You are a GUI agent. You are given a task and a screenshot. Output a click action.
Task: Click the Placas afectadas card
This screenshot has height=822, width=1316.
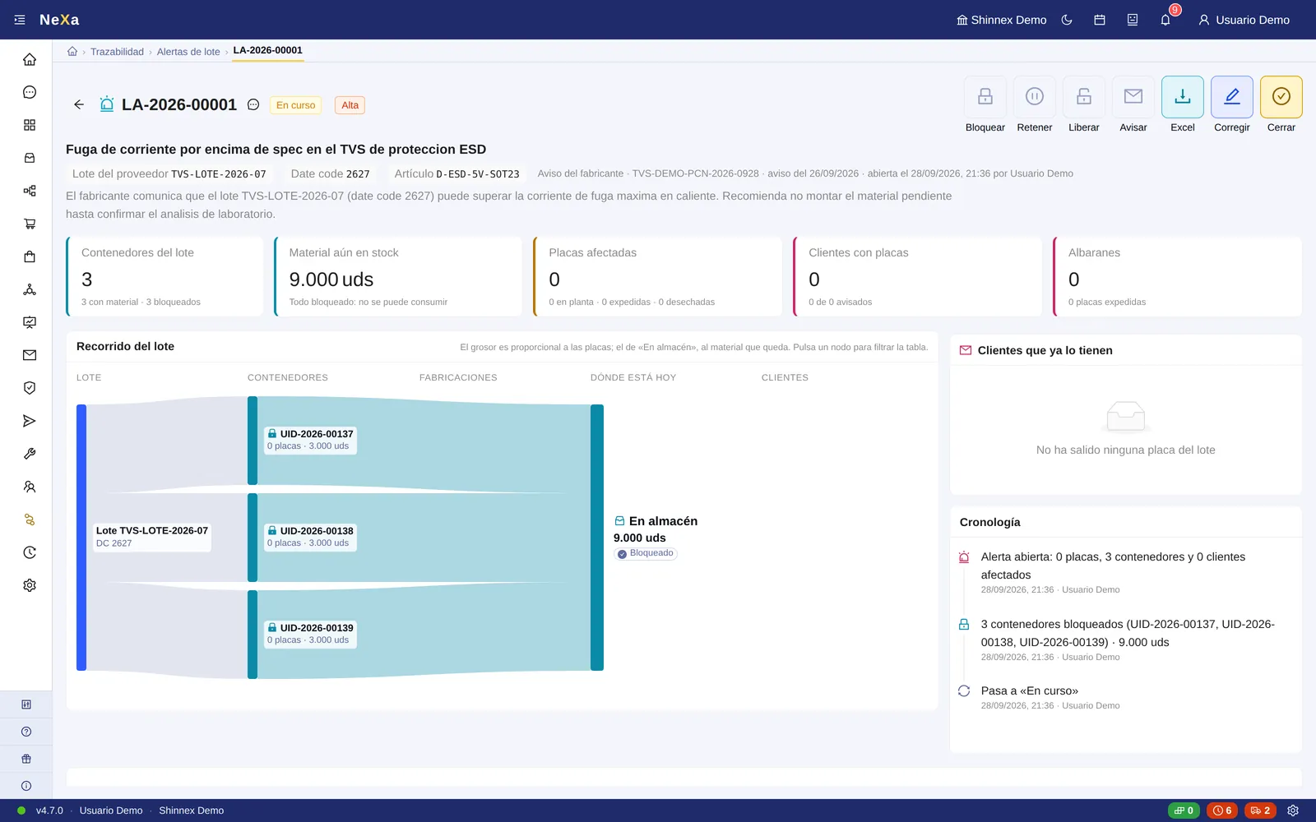tap(658, 276)
